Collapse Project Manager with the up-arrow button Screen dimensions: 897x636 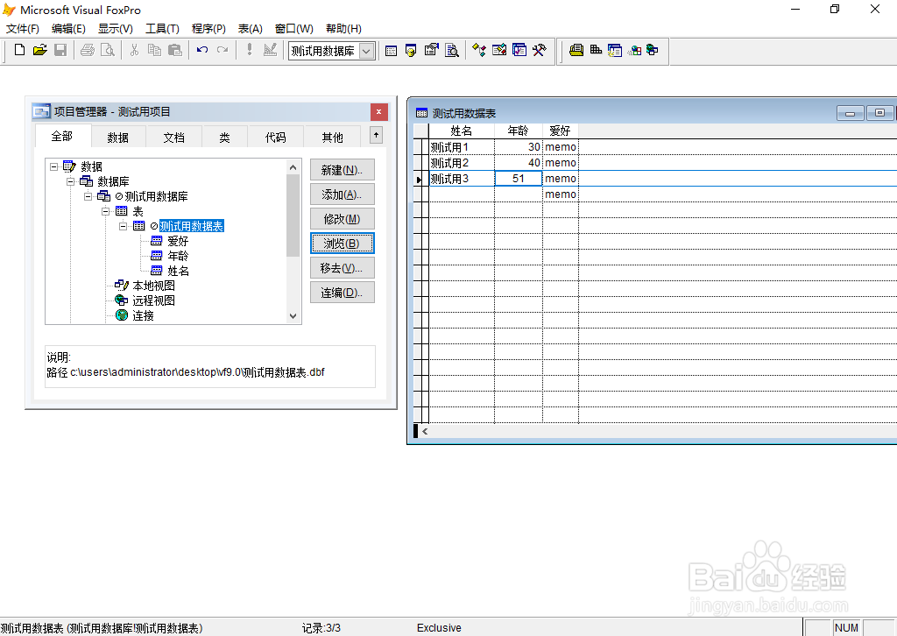pyautogui.click(x=376, y=136)
